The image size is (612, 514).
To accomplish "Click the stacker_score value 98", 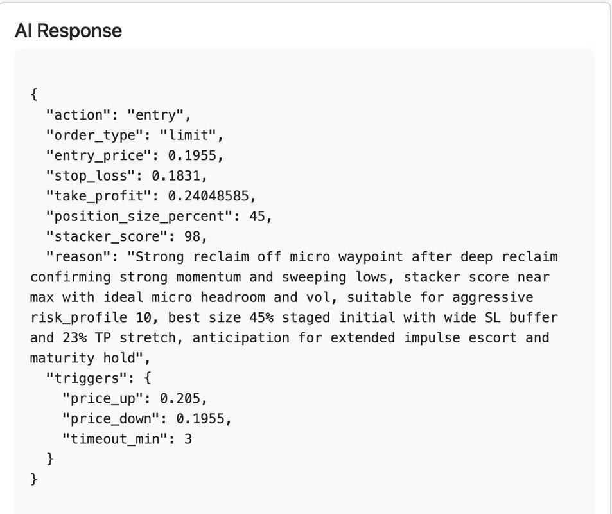I will pos(192,236).
